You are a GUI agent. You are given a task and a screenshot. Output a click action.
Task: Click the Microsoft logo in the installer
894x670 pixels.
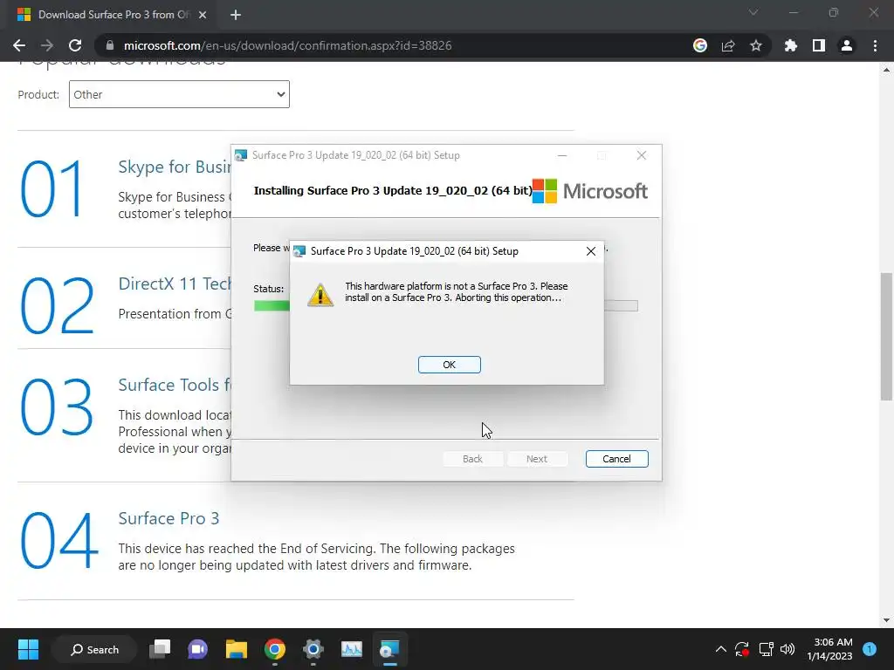coord(590,191)
